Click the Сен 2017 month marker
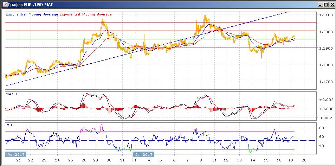Image resolution: width=336 pixels, height=166 pixels. 143,154
